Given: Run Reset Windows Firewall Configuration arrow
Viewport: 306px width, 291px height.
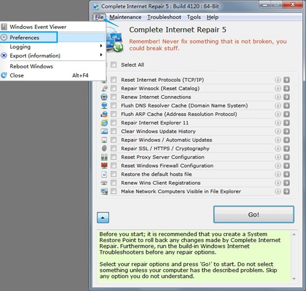Looking at the screenshot, I should click(286, 165).
